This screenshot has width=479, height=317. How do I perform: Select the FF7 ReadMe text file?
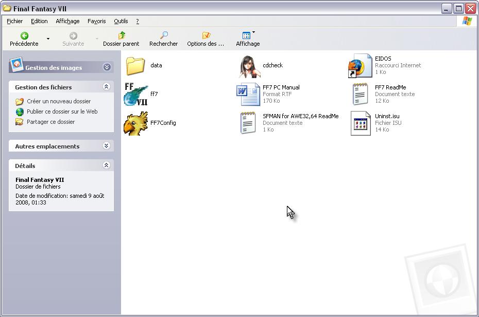361,94
